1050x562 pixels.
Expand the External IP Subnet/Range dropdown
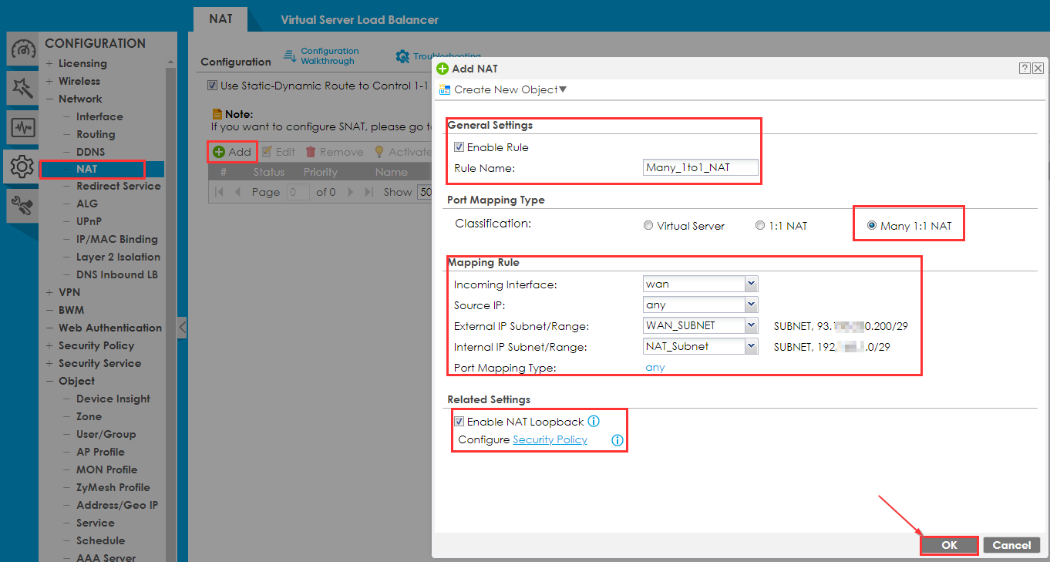(751, 326)
